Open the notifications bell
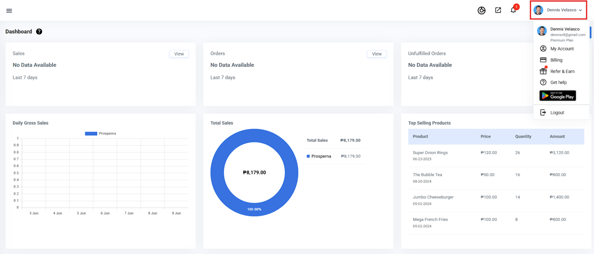Viewport: 594px width, 254px height. point(513,10)
